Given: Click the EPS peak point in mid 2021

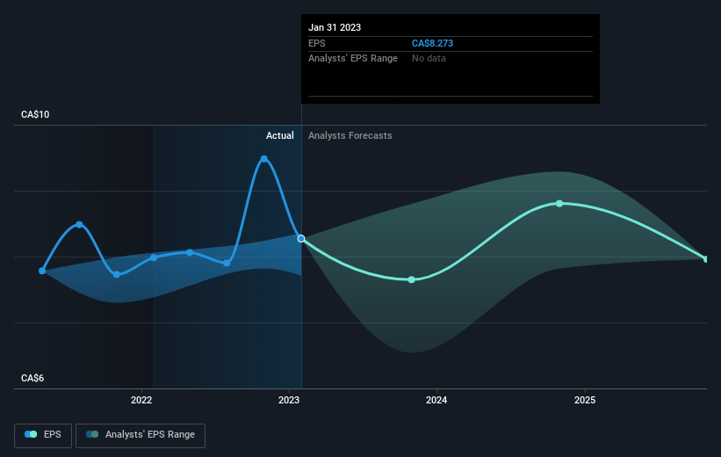Looking at the screenshot, I should point(80,225).
